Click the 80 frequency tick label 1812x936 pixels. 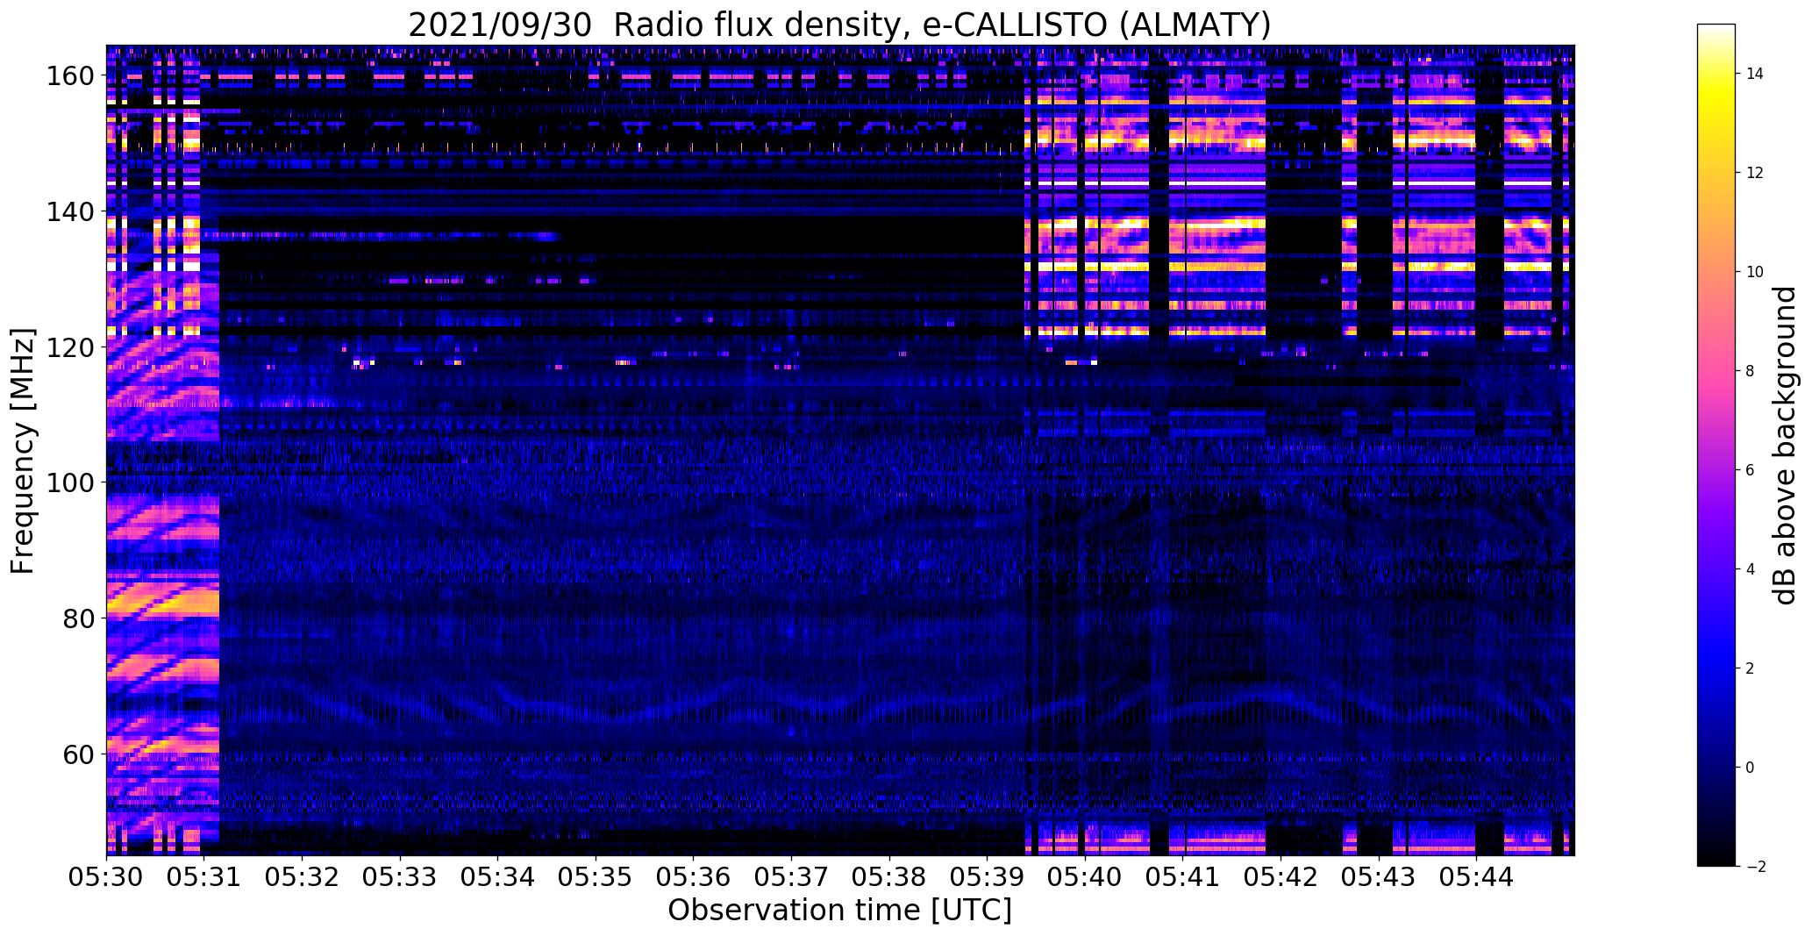[x=78, y=618]
